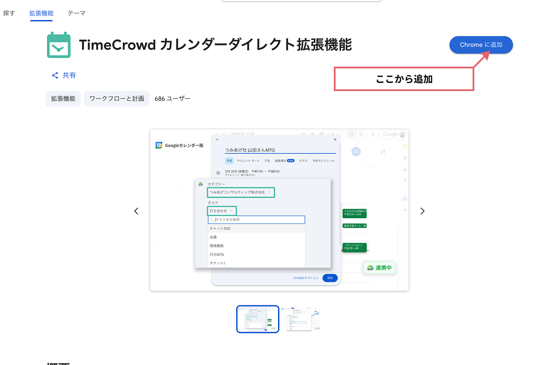Select the Maps pin icon in calendar sidebar
The image size is (550, 365).
[405, 180]
